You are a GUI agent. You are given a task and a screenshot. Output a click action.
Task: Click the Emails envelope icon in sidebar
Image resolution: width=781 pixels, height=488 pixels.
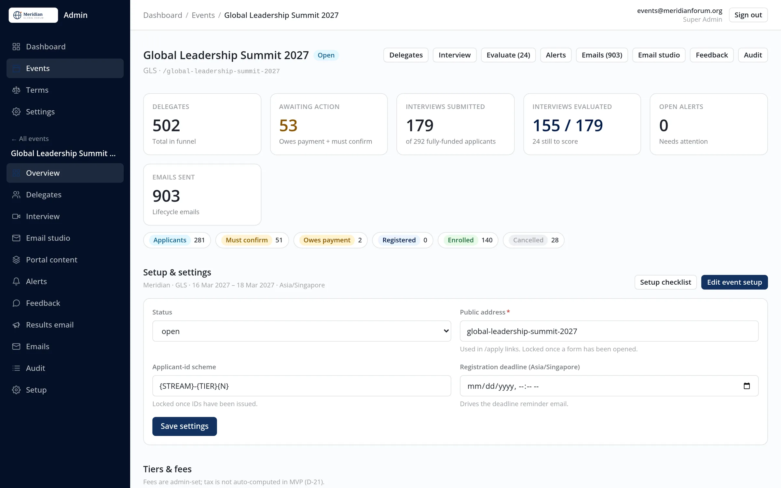[x=16, y=346]
